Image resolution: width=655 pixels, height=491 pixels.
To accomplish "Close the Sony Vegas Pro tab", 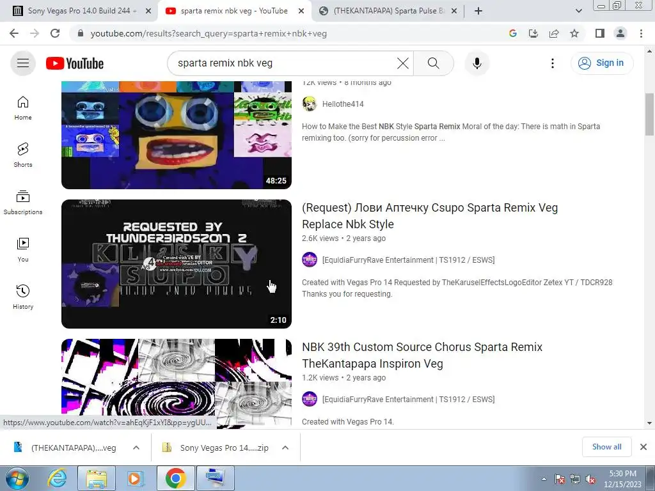I will point(148,12).
